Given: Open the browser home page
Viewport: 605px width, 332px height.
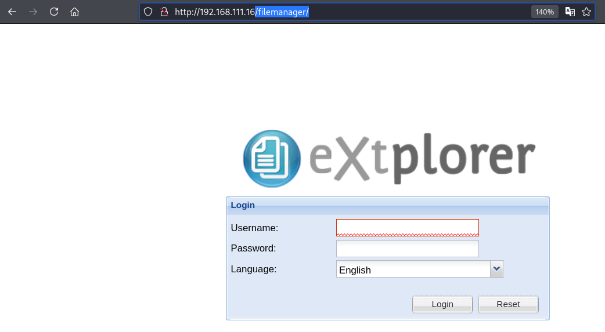Looking at the screenshot, I should (74, 12).
